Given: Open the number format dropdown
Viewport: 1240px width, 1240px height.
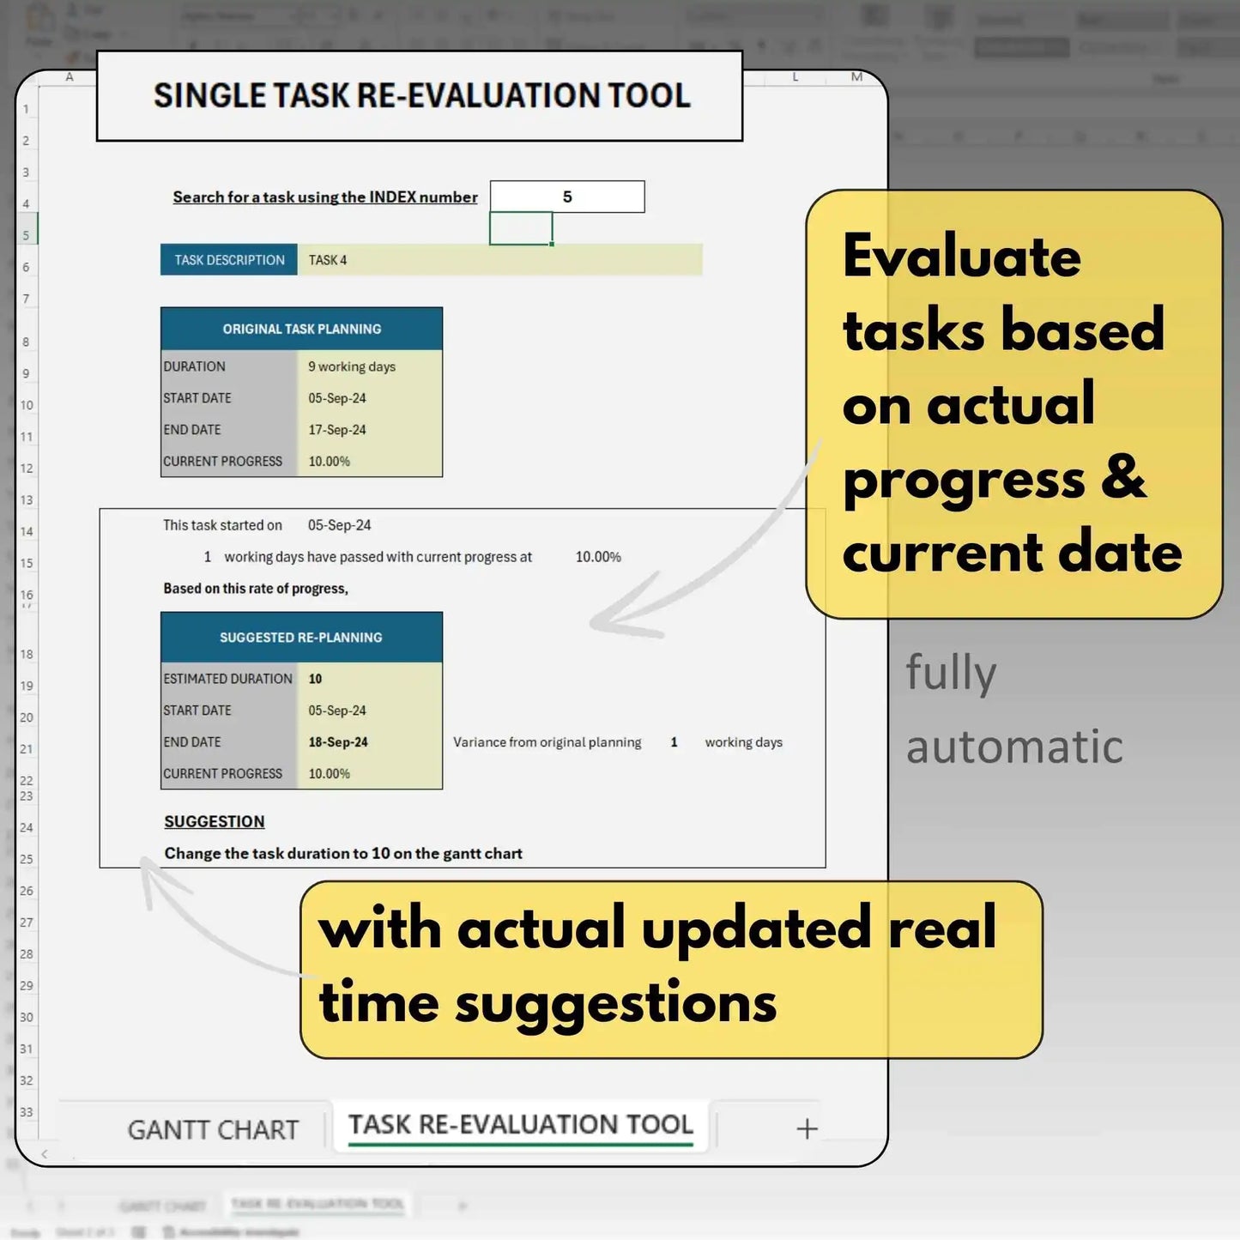Looking at the screenshot, I should (753, 15).
